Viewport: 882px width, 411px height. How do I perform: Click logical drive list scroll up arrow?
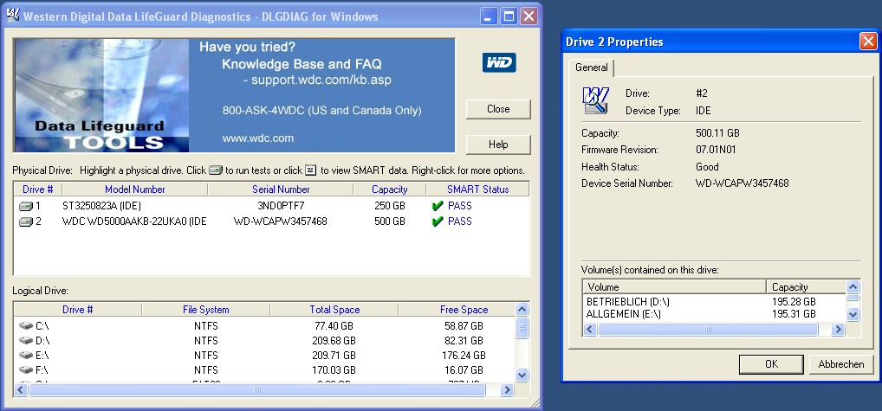(522, 310)
